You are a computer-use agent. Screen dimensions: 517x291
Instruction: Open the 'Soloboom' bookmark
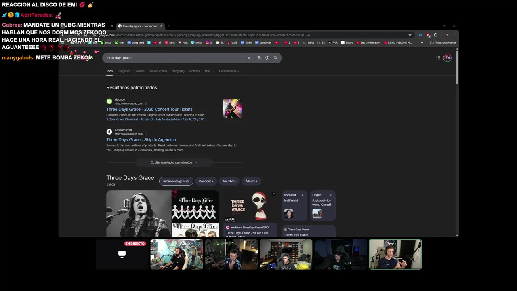[263, 42]
